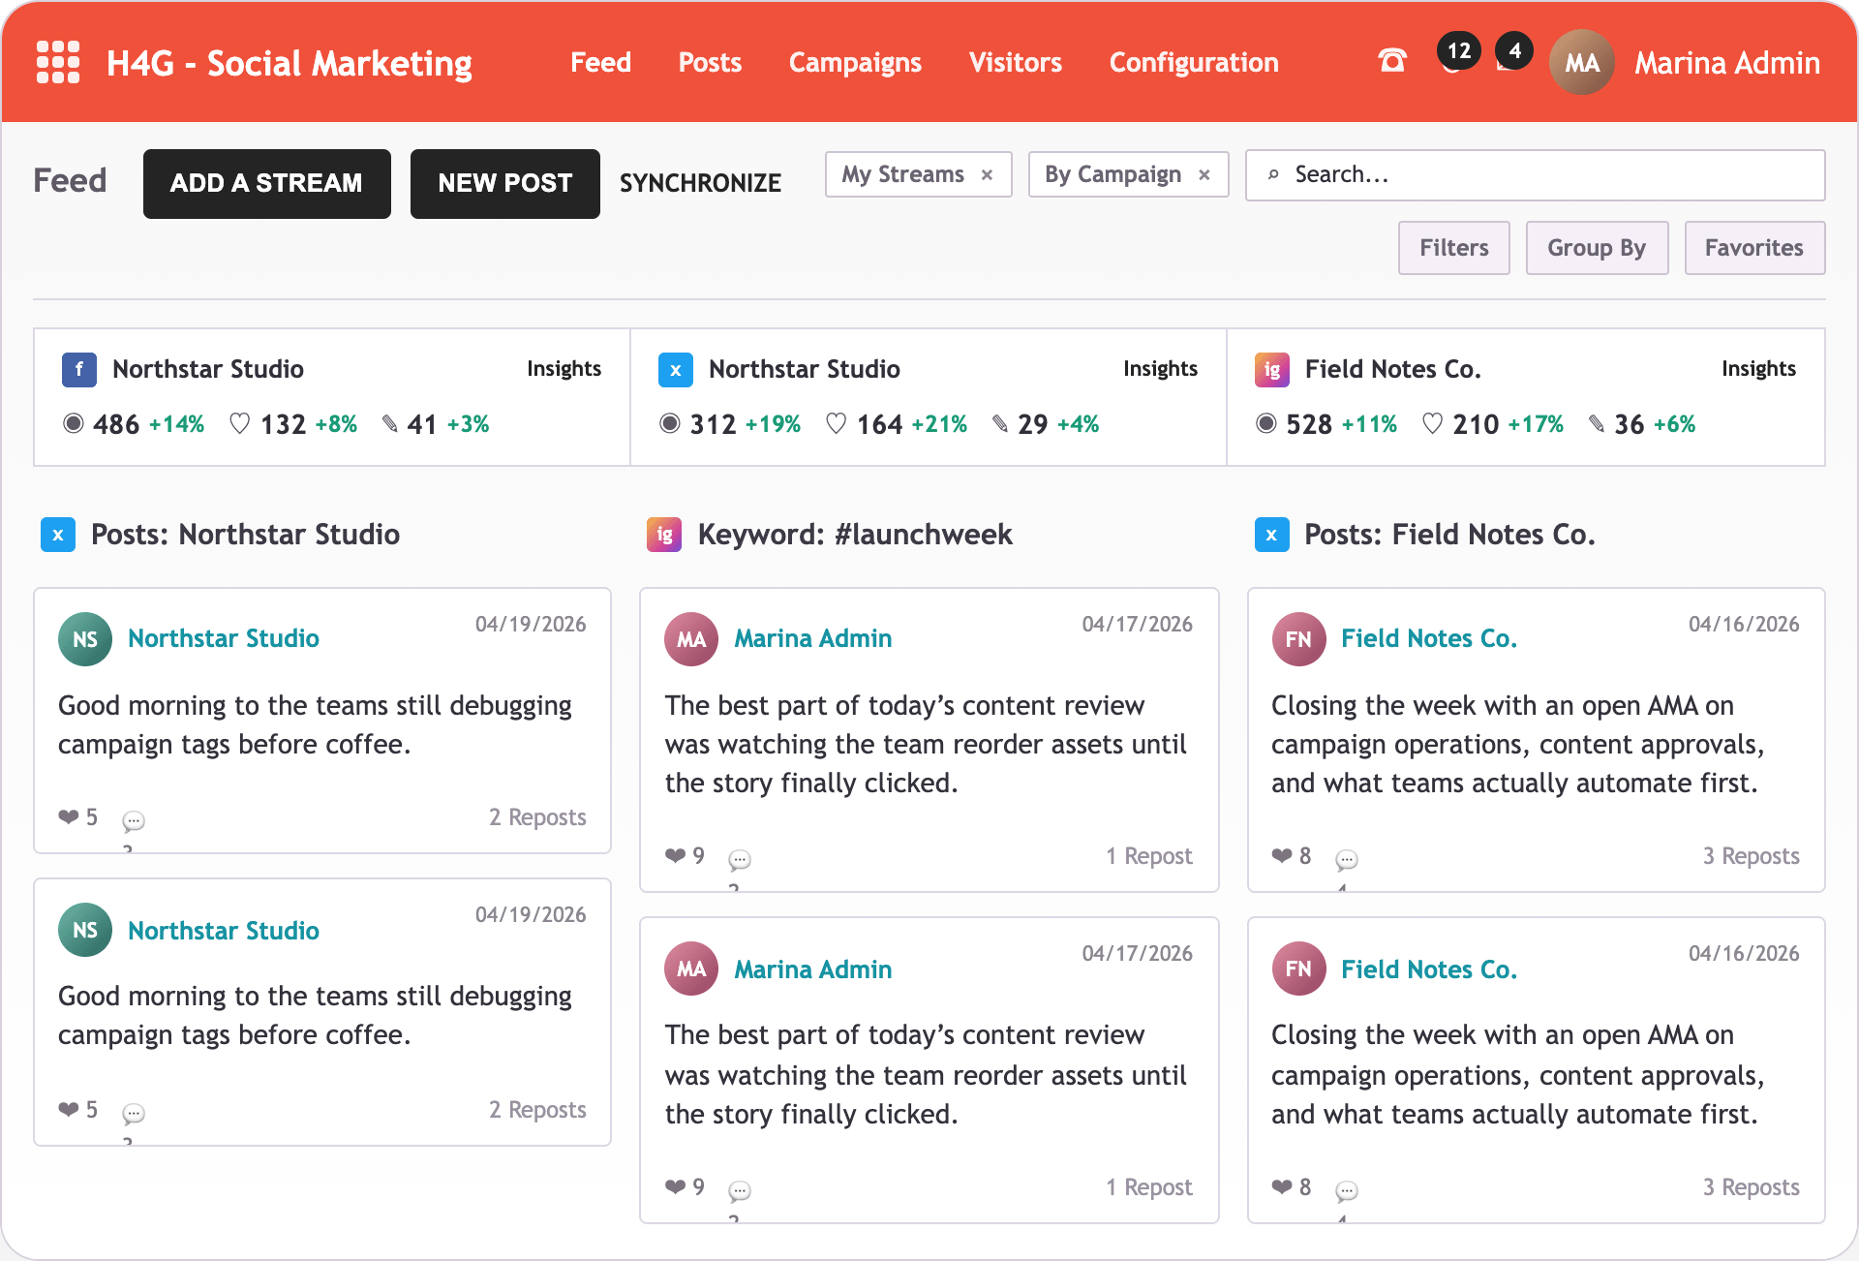Open the Posts menu

point(710,63)
